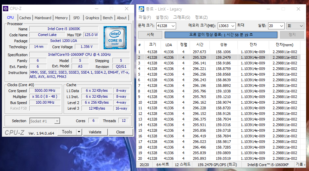Click the Specification i5-10600KF text field

click(x=79, y=54)
